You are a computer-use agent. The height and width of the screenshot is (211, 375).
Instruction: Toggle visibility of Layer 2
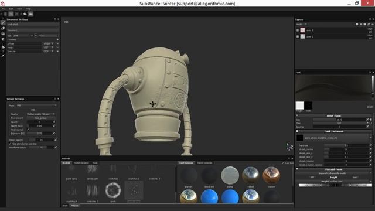(x=298, y=30)
